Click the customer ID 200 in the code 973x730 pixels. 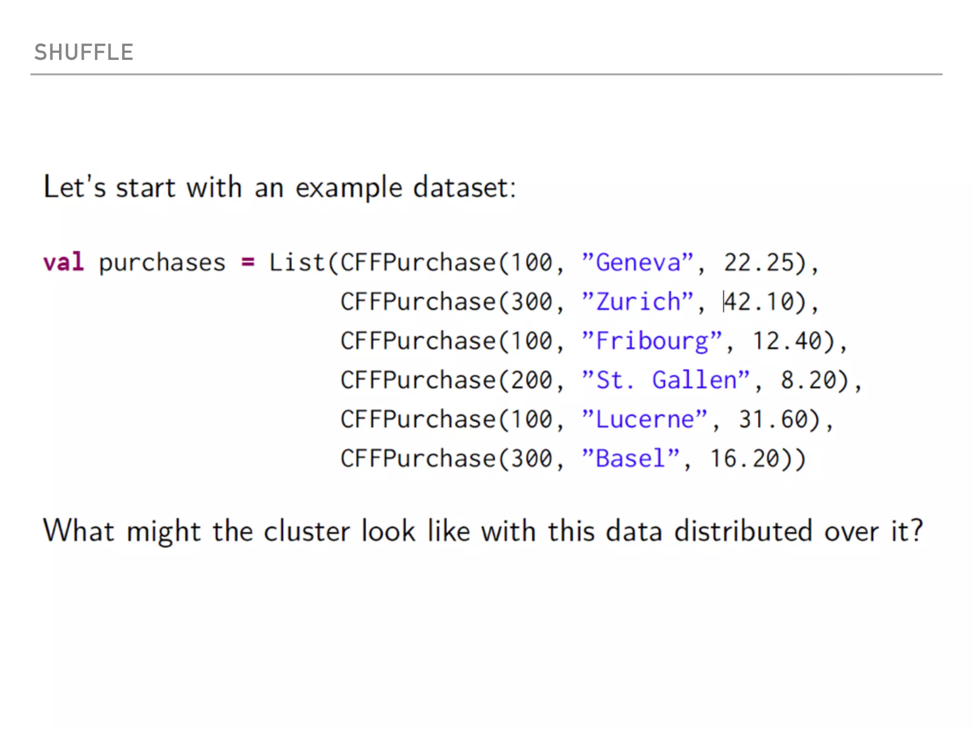[531, 380]
